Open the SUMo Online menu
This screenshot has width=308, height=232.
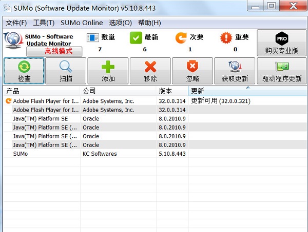tap(82, 23)
